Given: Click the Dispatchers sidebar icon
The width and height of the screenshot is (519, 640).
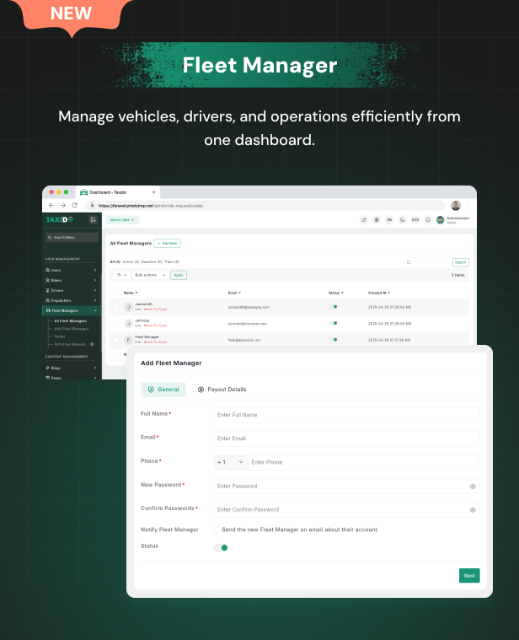Looking at the screenshot, I should coord(48,300).
